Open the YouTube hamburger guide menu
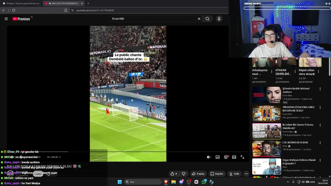The height and width of the screenshot is (186, 331). [x=6, y=19]
